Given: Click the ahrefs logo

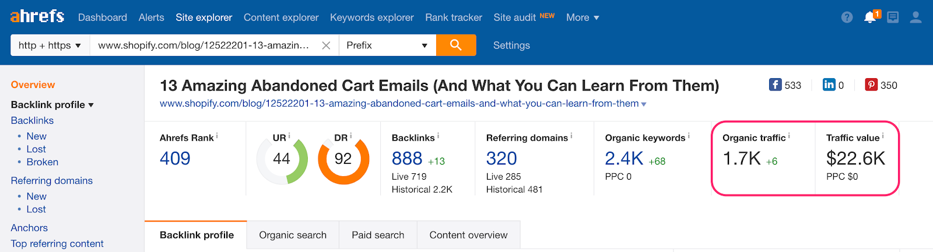Looking at the screenshot, I should pyautogui.click(x=37, y=16).
